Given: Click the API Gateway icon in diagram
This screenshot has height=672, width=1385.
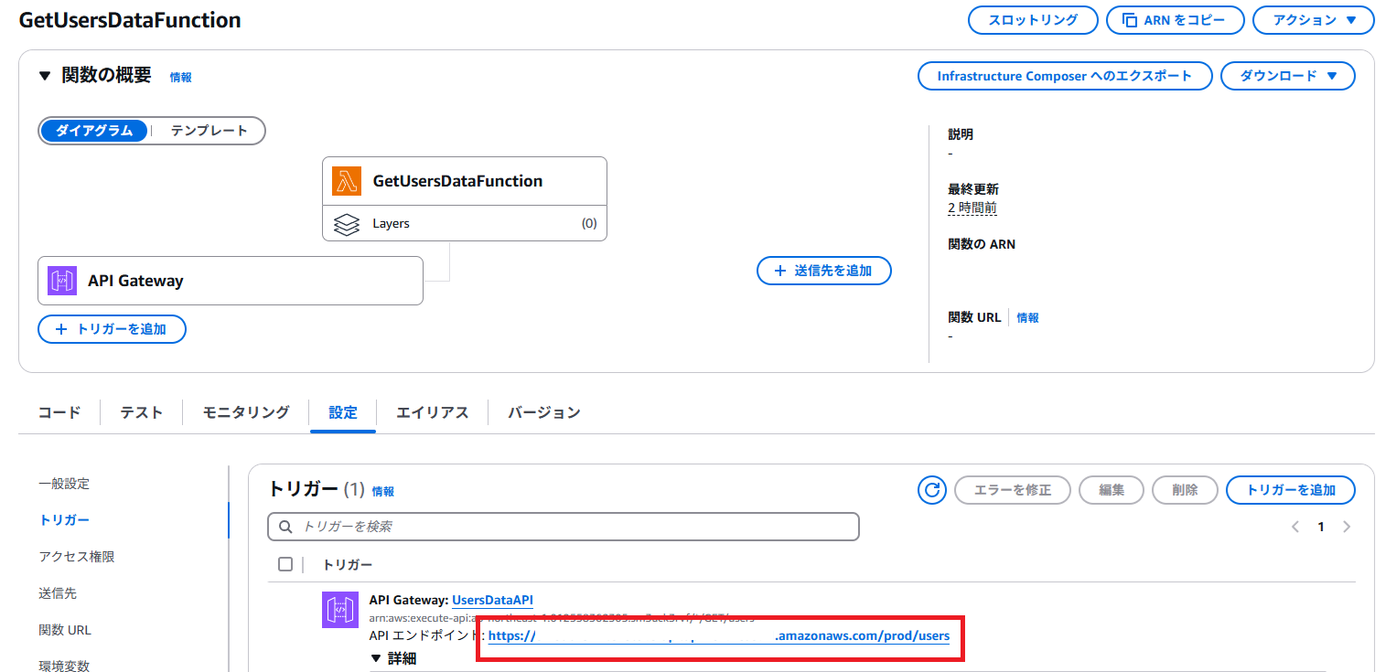Looking at the screenshot, I should (61, 281).
